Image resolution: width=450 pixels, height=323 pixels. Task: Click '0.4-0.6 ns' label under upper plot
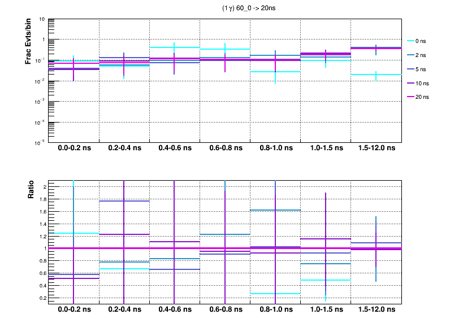(175, 149)
